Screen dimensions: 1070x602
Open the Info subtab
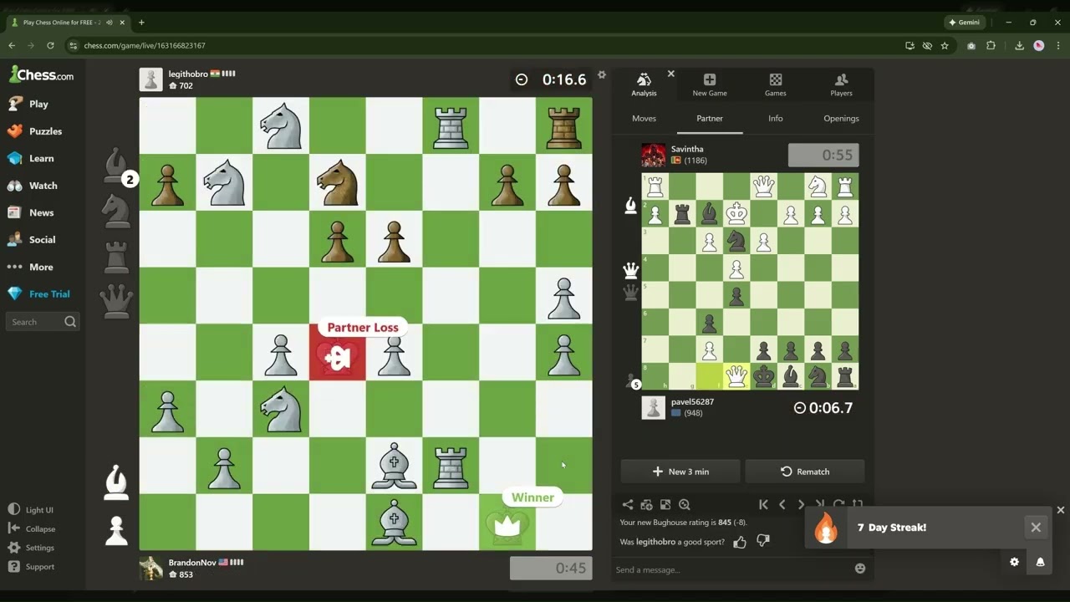pyautogui.click(x=776, y=119)
